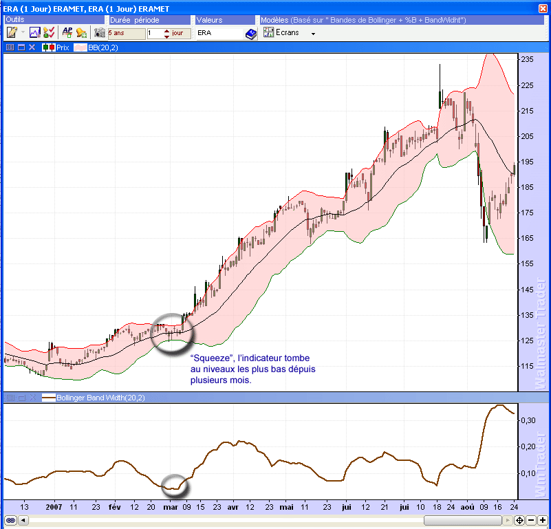This screenshot has height=529, width=551.
Task: Click the 2007 label on the time axis
Action: [x=54, y=507]
